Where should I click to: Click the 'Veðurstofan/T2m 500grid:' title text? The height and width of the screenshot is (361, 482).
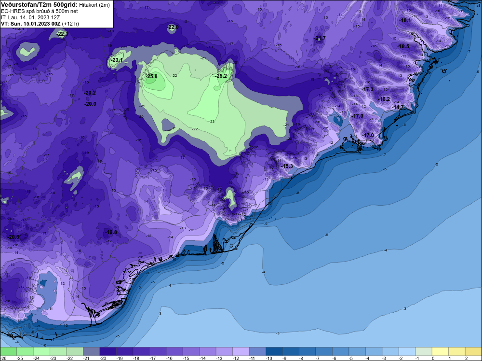pos(39,5)
